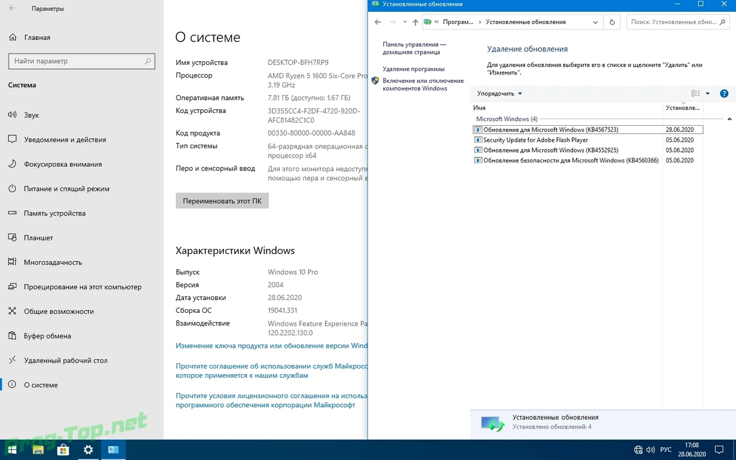This screenshot has width=736, height=460.
Task: Click the Windows Start button
Action: (12, 450)
